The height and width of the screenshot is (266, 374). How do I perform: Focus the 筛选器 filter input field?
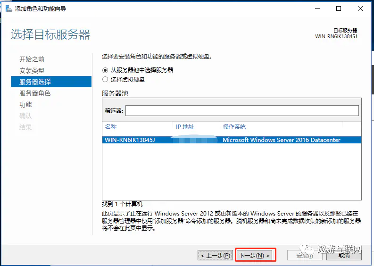[x=242, y=111]
